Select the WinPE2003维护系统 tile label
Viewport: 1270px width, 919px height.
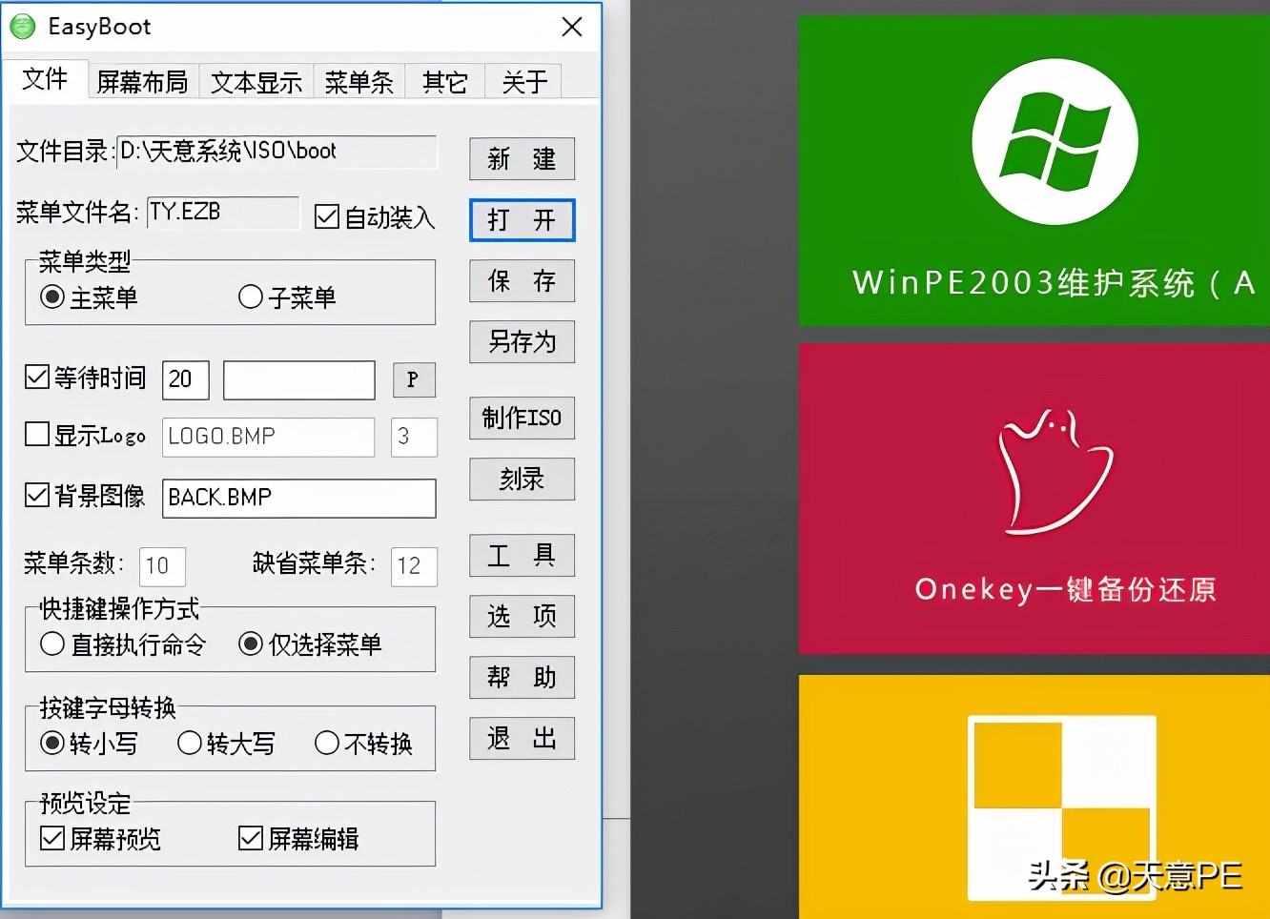tap(1054, 283)
